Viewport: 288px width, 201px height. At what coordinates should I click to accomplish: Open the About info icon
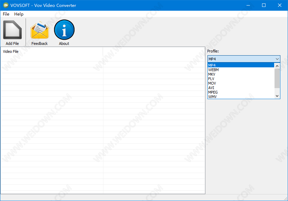pyautogui.click(x=64, y=30)
